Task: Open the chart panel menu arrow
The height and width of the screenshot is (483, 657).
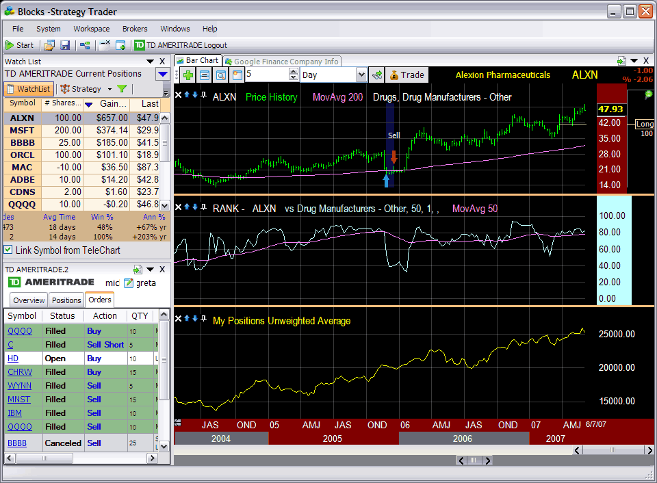Action: (x=634, y=61)
